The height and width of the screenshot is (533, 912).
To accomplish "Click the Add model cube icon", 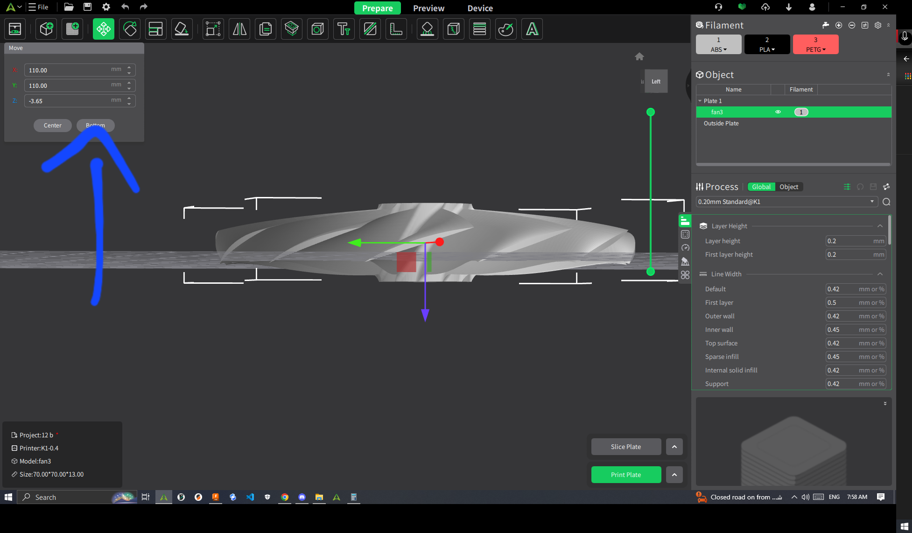I will pos(47,29).
